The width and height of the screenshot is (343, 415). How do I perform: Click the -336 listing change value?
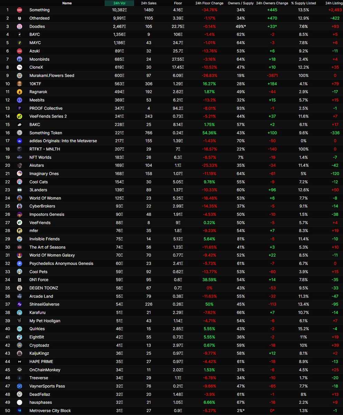coord(335,133)
